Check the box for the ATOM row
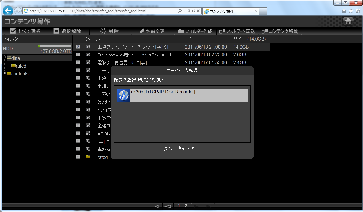 tap(78, 133)
